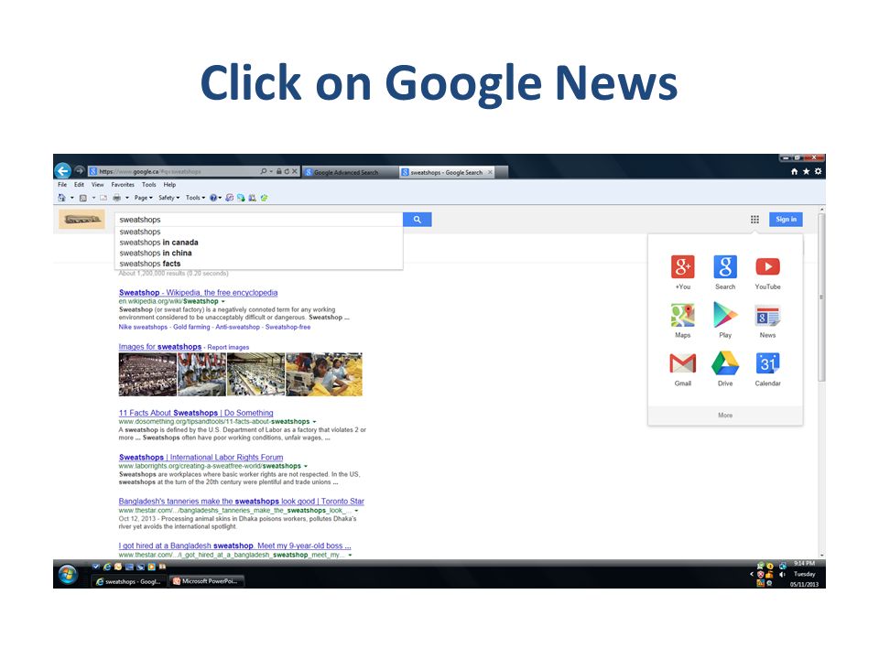Open 11 Facts About Sweatshops link
This screenshot has width=879, height=659.
click(x=196, y=413)
